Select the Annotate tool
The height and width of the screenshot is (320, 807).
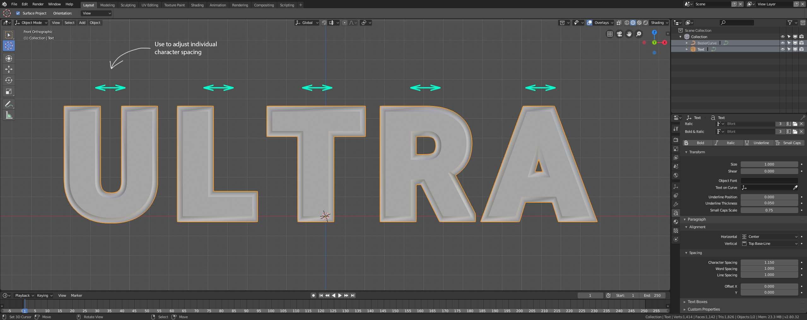pos(9,104)
